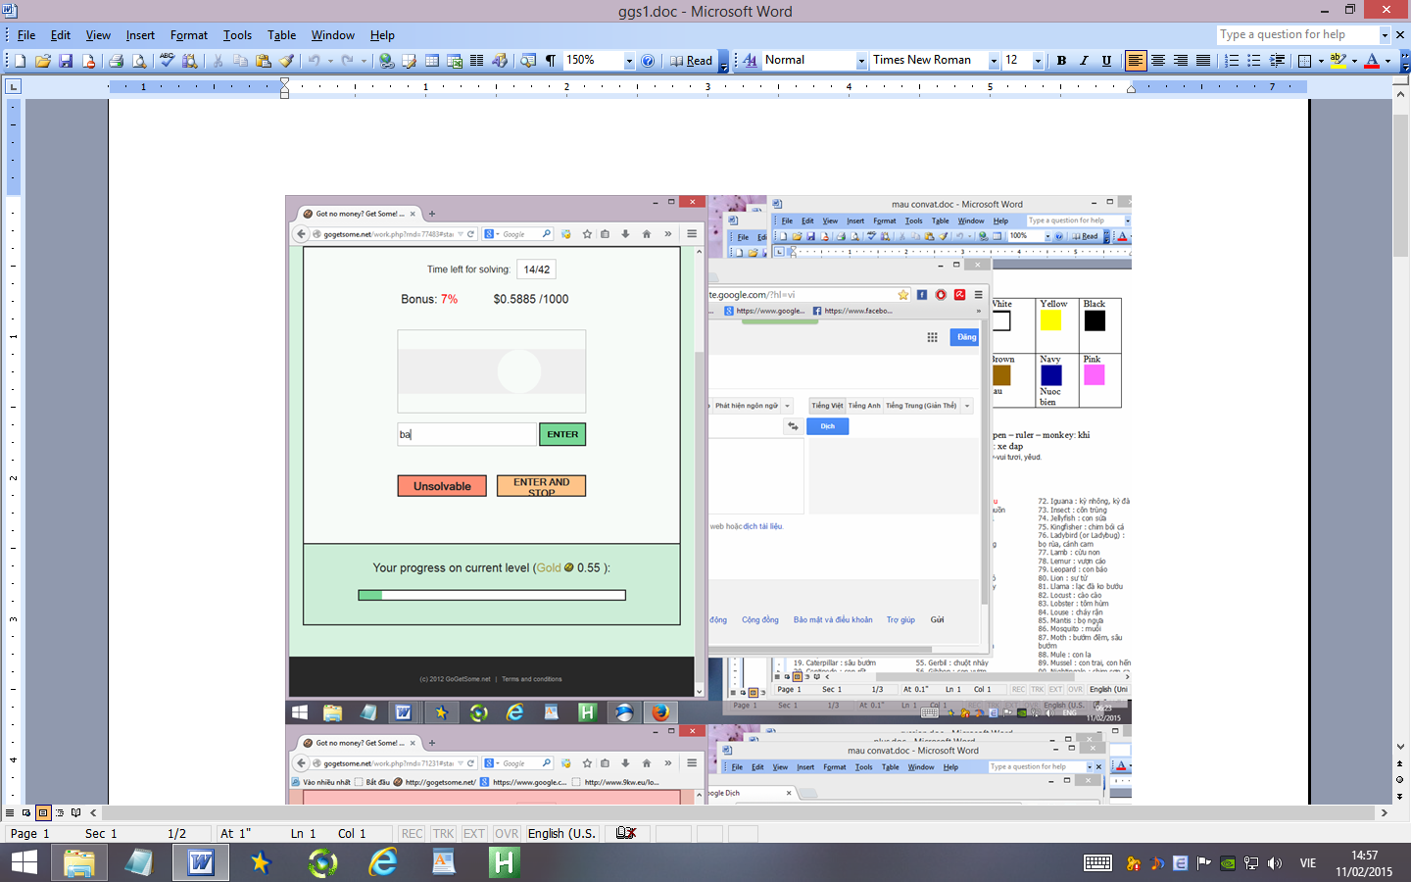This screenshot has width=1411, height=882.
Task: Open the Table menu
Action: 281,35
